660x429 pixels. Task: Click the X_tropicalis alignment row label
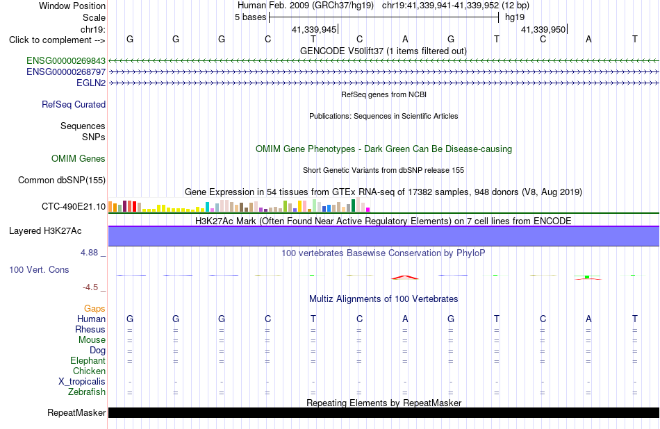click(82, 382)
